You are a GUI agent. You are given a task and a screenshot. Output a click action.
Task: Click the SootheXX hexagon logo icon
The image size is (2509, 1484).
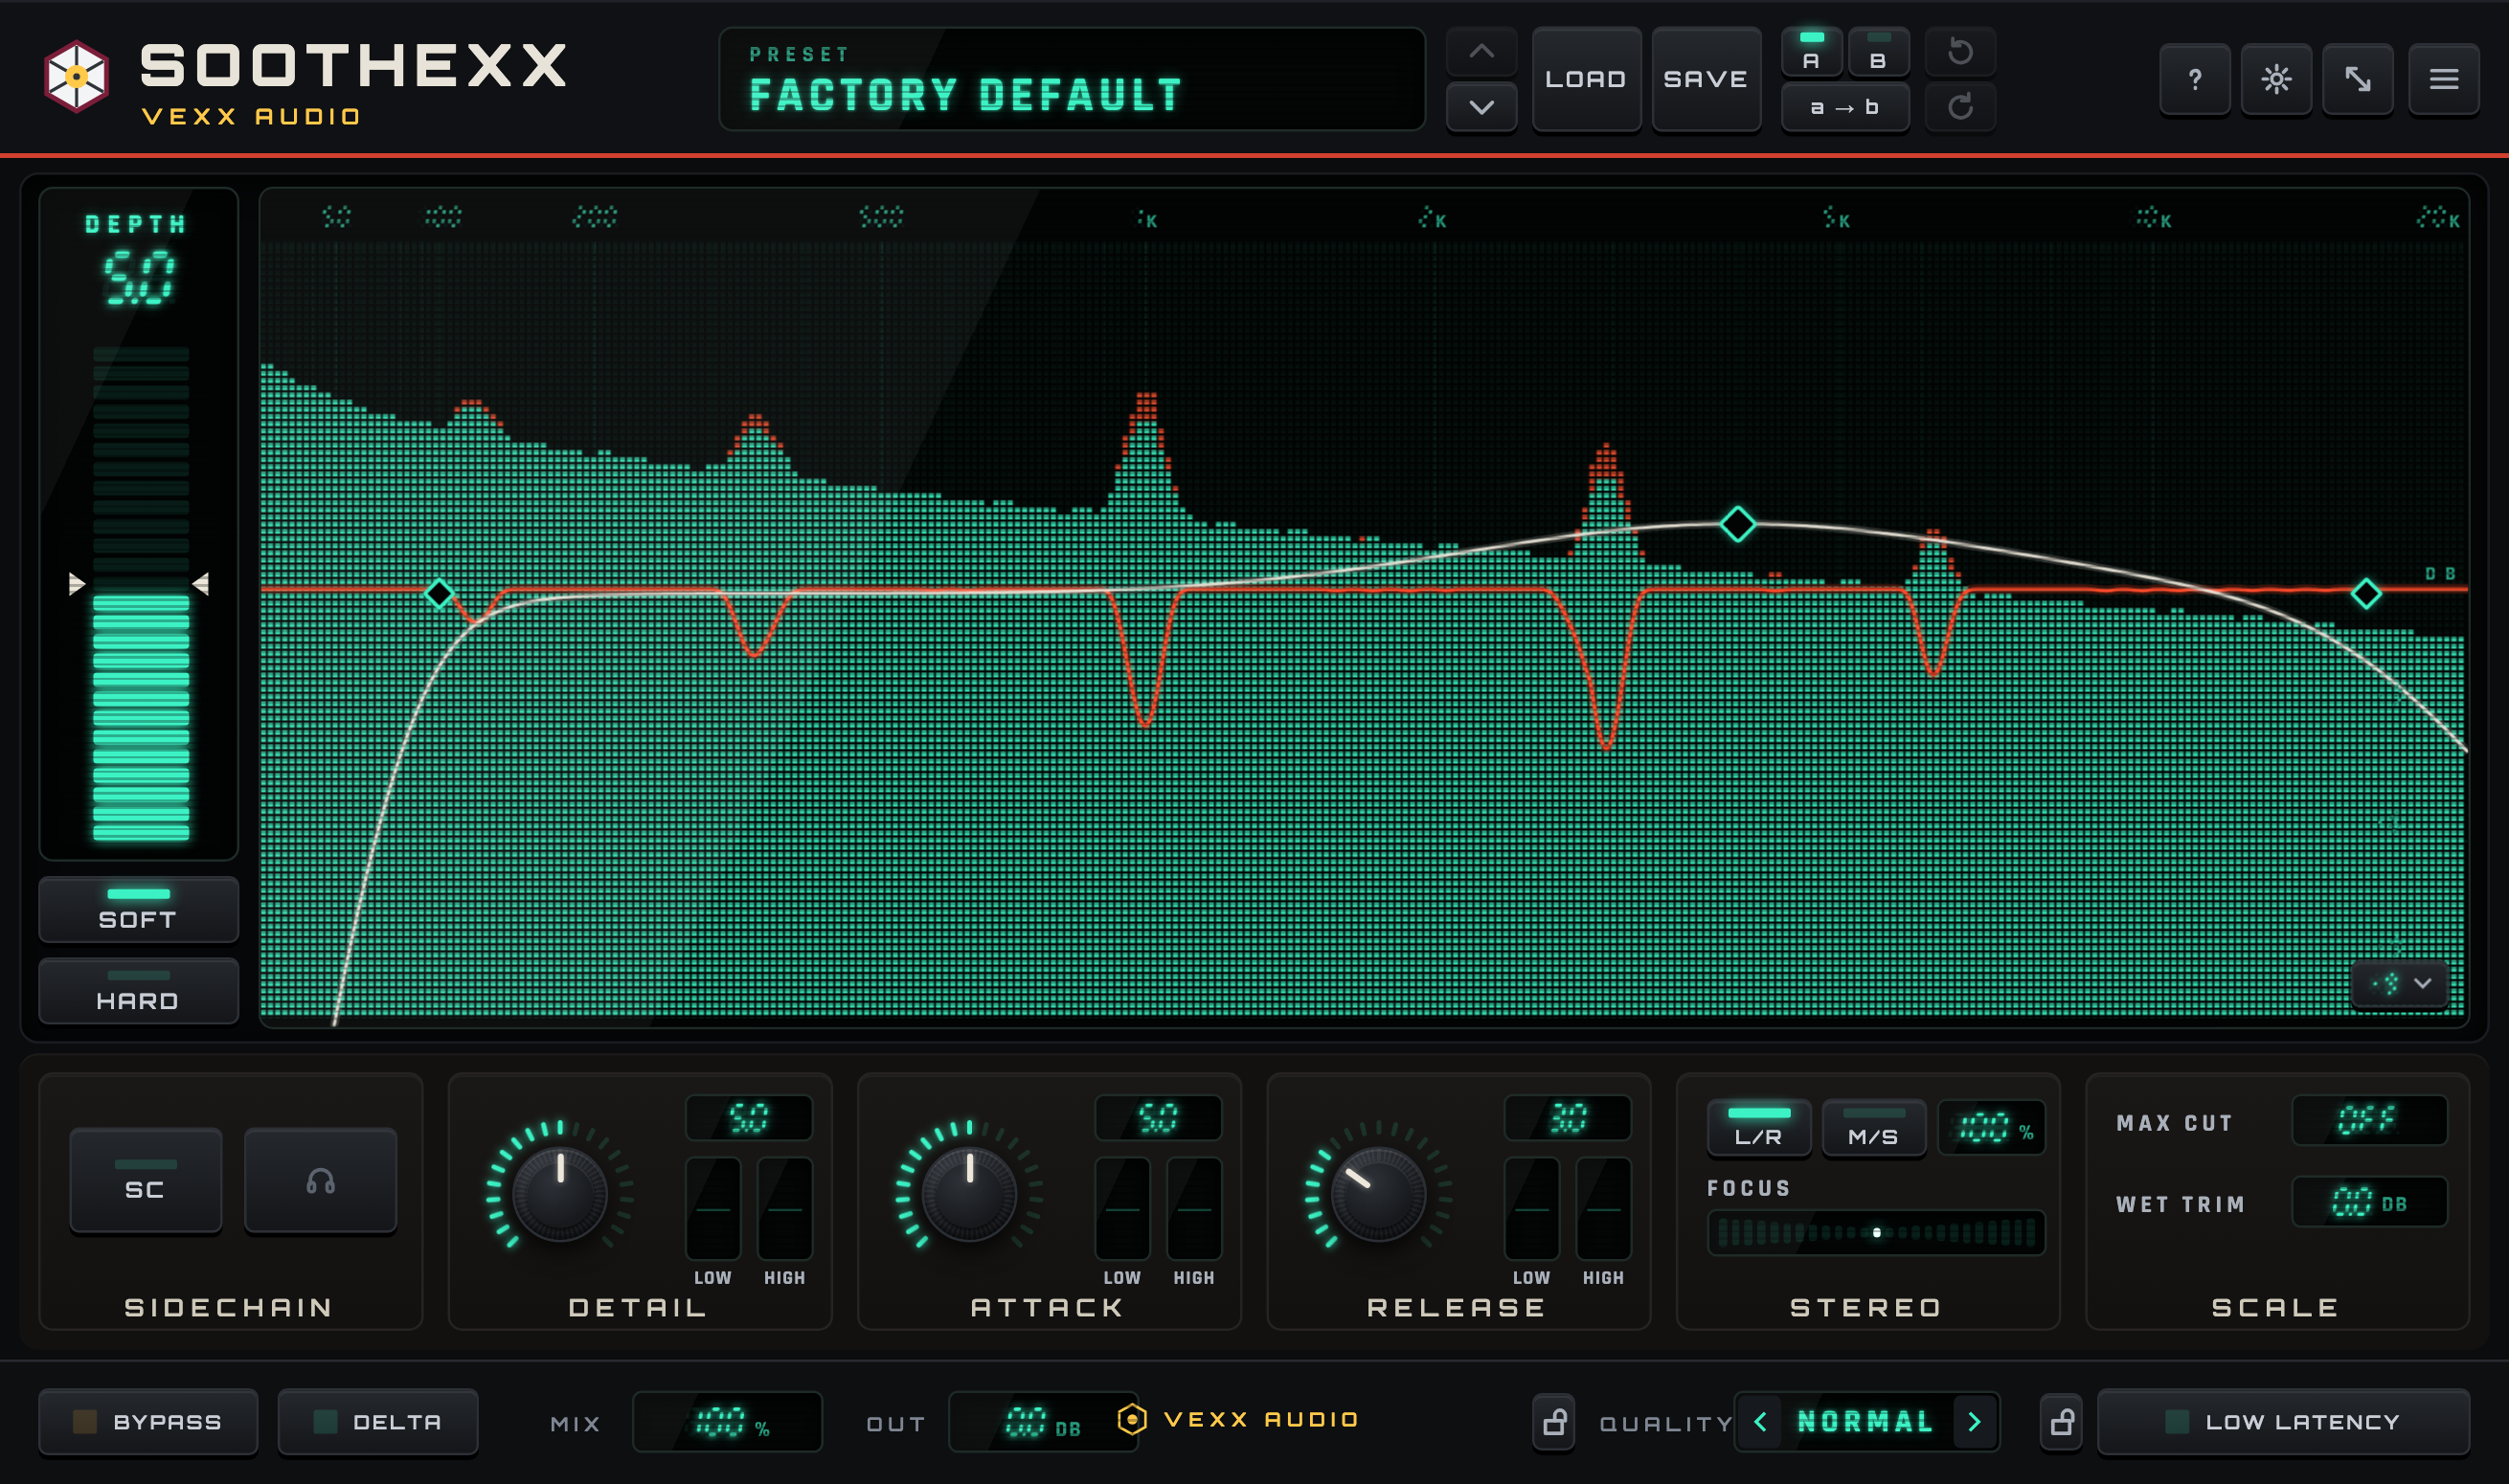click(x=76, y=76)
